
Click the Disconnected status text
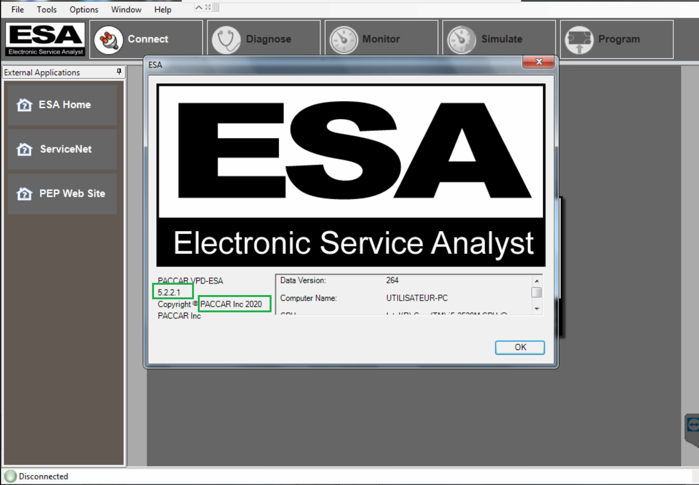tap(43, 476)
